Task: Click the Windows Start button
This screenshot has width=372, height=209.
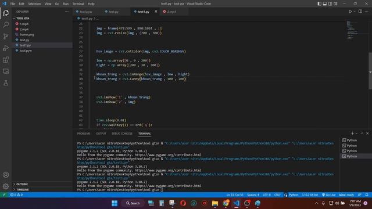Action: pyautogui.click(x=115, y=203)
